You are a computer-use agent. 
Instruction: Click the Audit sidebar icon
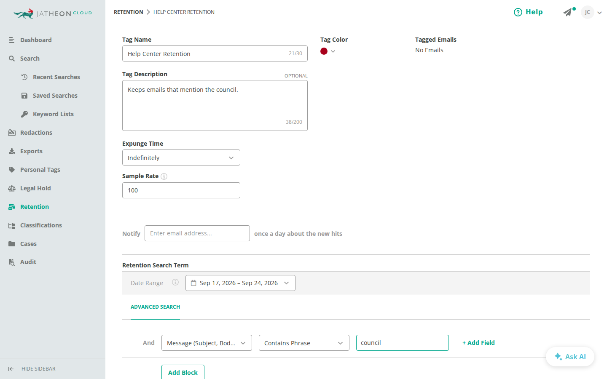[x=12, y=262]
